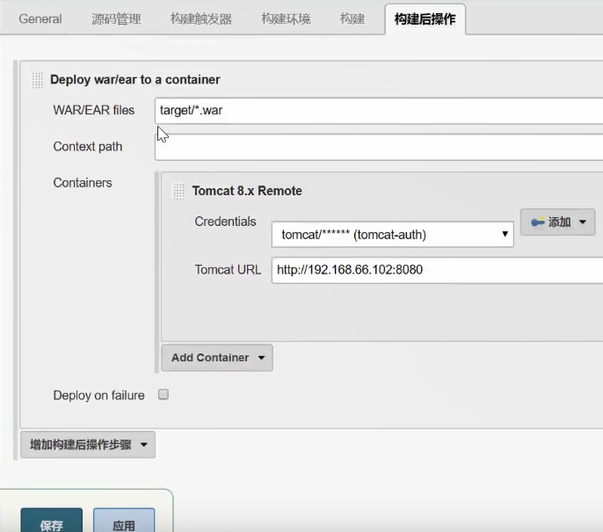The width and height of the screenshot is (603, 532).
Task: Click the WAR/EAR files input field
Action: (379, 111)
